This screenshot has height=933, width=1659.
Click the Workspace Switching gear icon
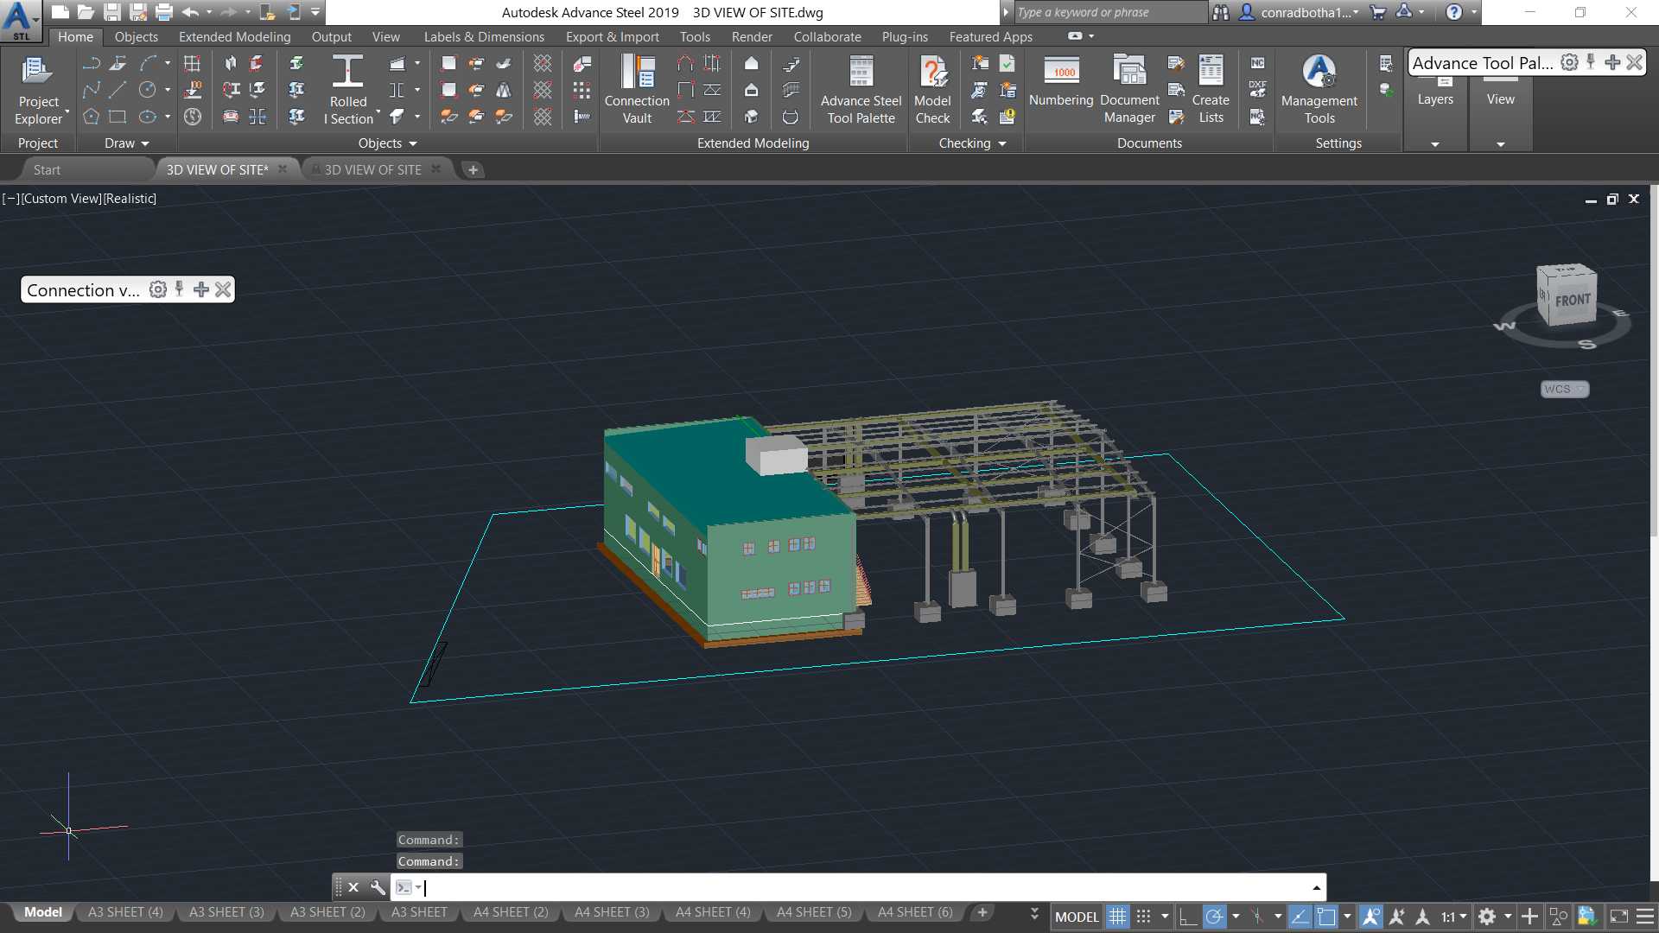(1486, 917)
